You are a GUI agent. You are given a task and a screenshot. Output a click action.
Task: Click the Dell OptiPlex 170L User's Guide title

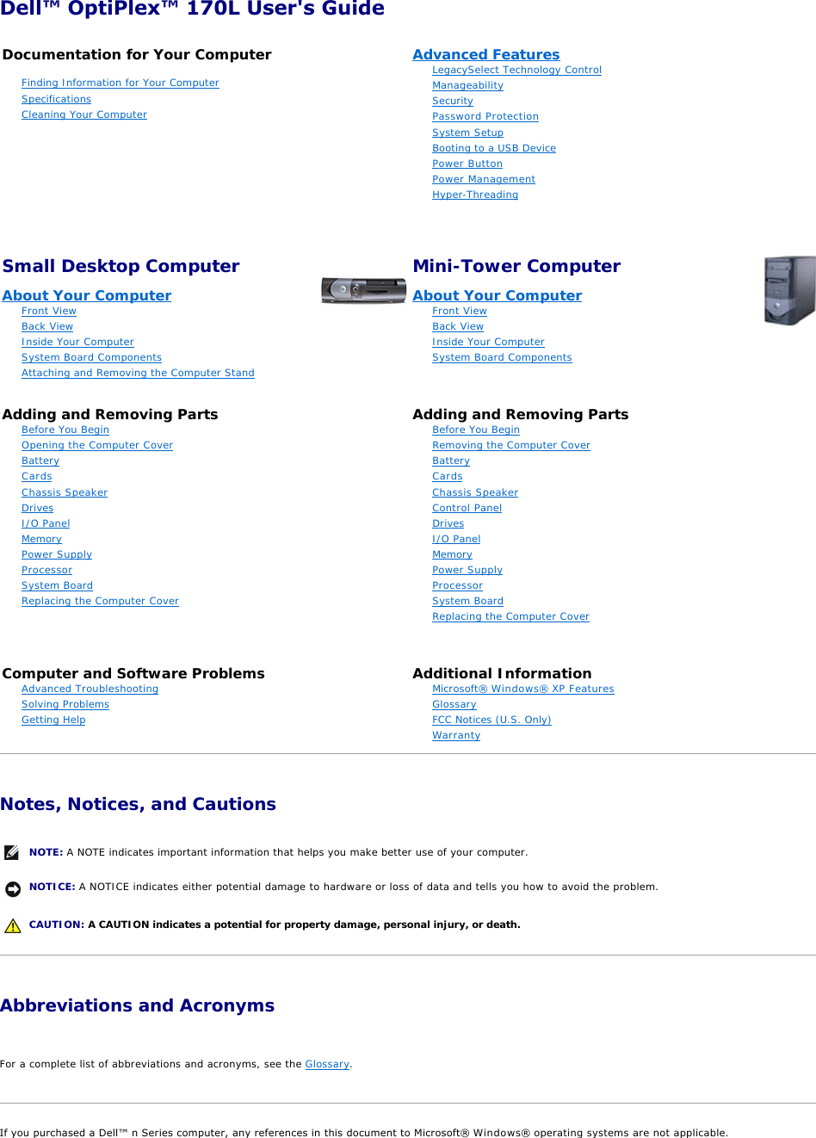click(192, 9)
